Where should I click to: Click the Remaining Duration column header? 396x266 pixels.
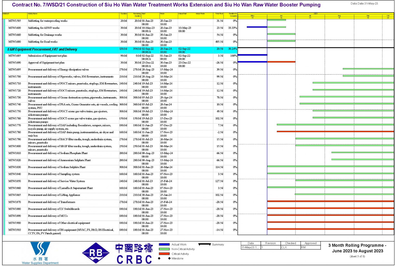click(134, 15)
